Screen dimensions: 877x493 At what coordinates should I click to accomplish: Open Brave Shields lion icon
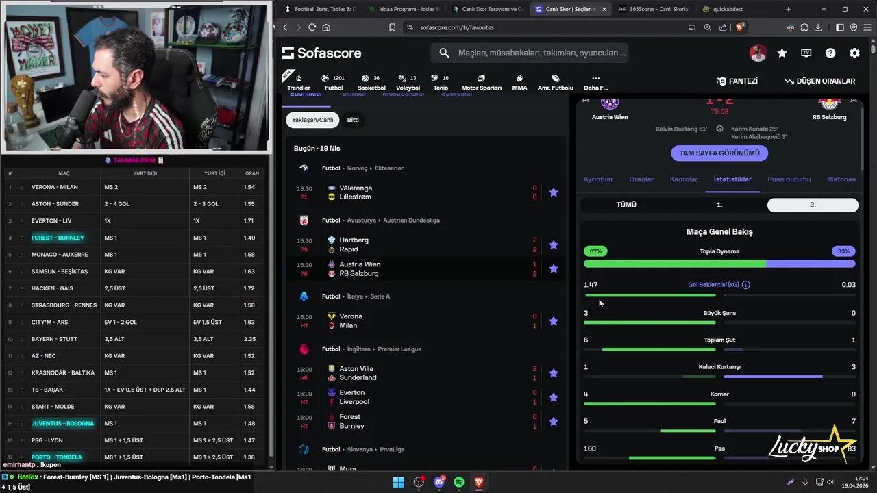[x=740, y=27]
